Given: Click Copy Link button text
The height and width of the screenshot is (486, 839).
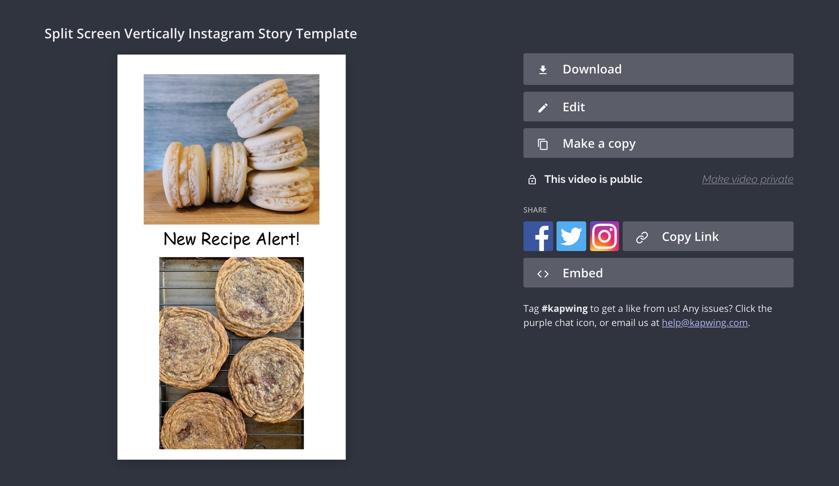Looking at the screenshot, I should 690,237.
